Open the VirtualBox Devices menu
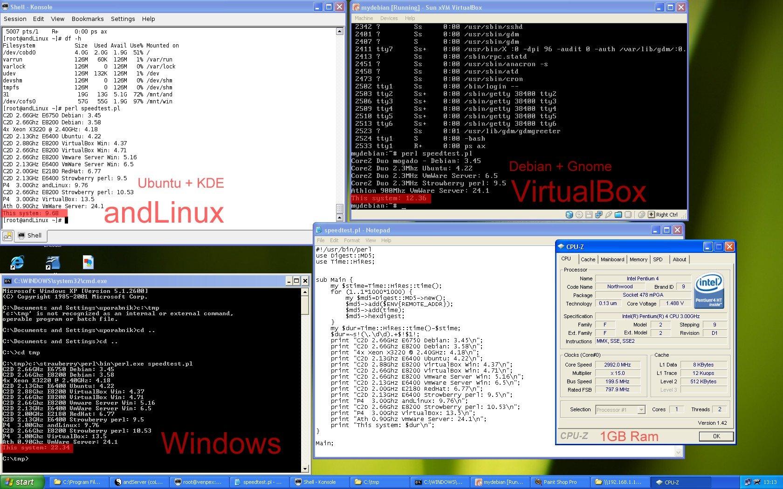The height and width of the screenshot is (489, 783). coord(389,18)
